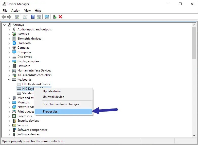Click the vertical scrollbar thumb

[x=194, y=43]
